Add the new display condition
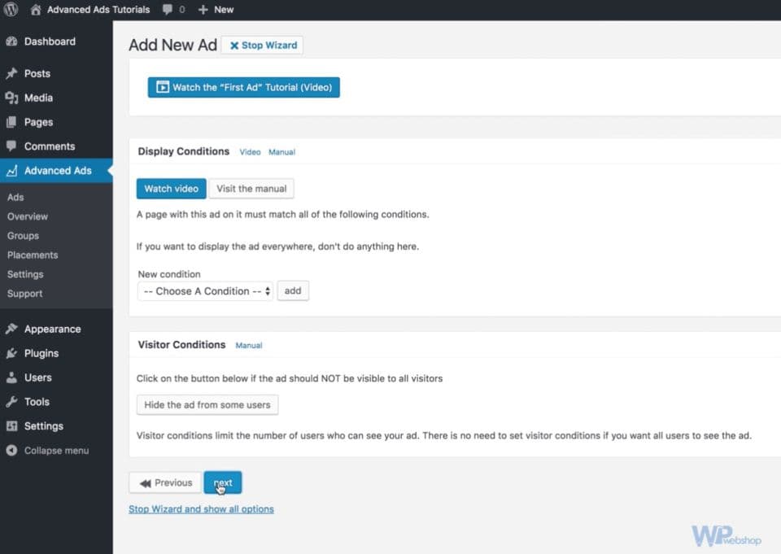781x554 pixels. pyautogui.click(x=293, y=291)
